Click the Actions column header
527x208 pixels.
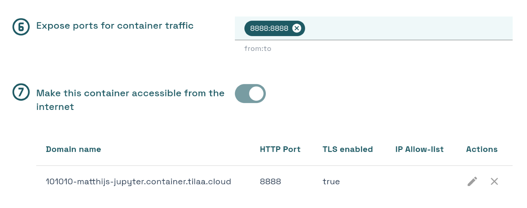[482, 149]
